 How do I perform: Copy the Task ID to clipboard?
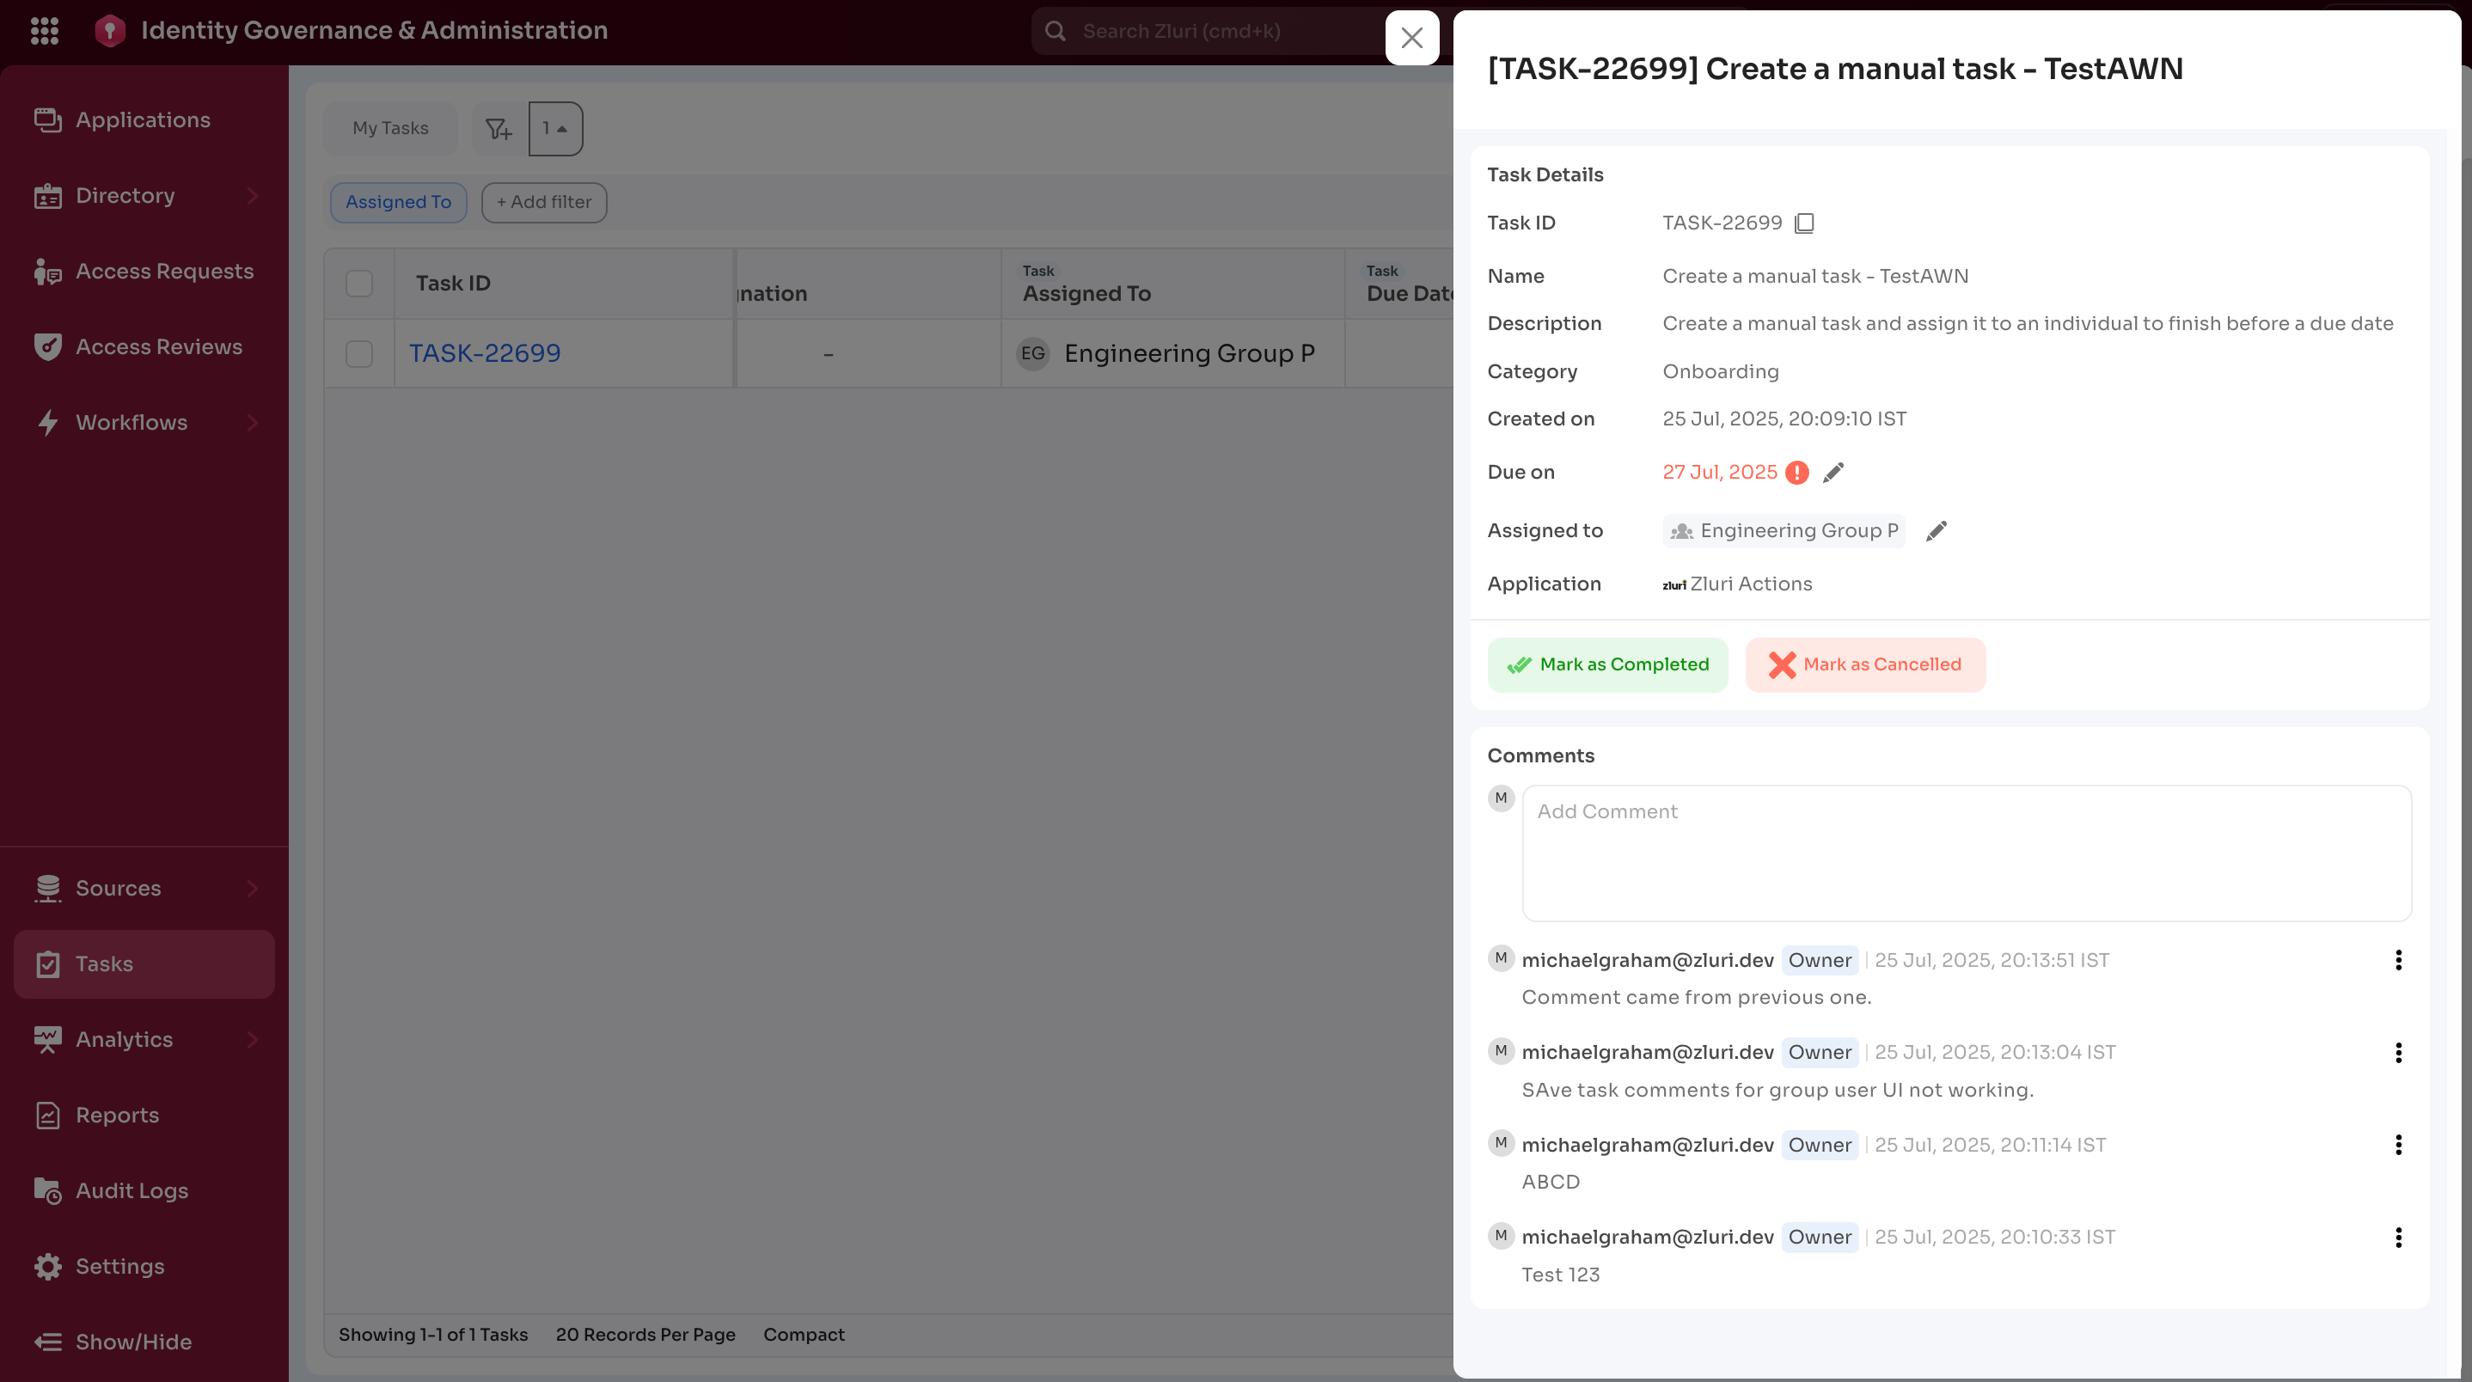click(1804, 223)
